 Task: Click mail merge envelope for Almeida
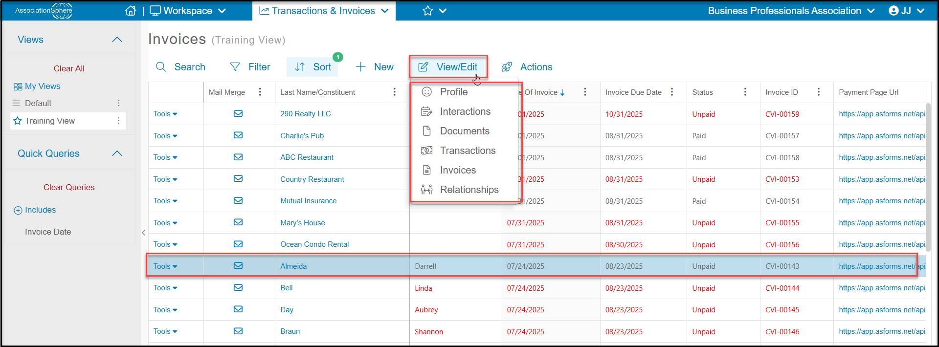(238, 266)
